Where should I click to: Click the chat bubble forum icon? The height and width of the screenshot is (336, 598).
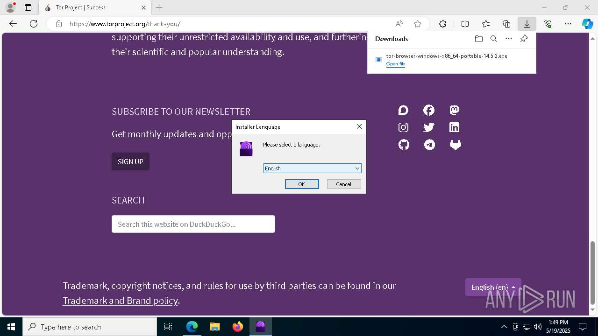coord(404,110)
